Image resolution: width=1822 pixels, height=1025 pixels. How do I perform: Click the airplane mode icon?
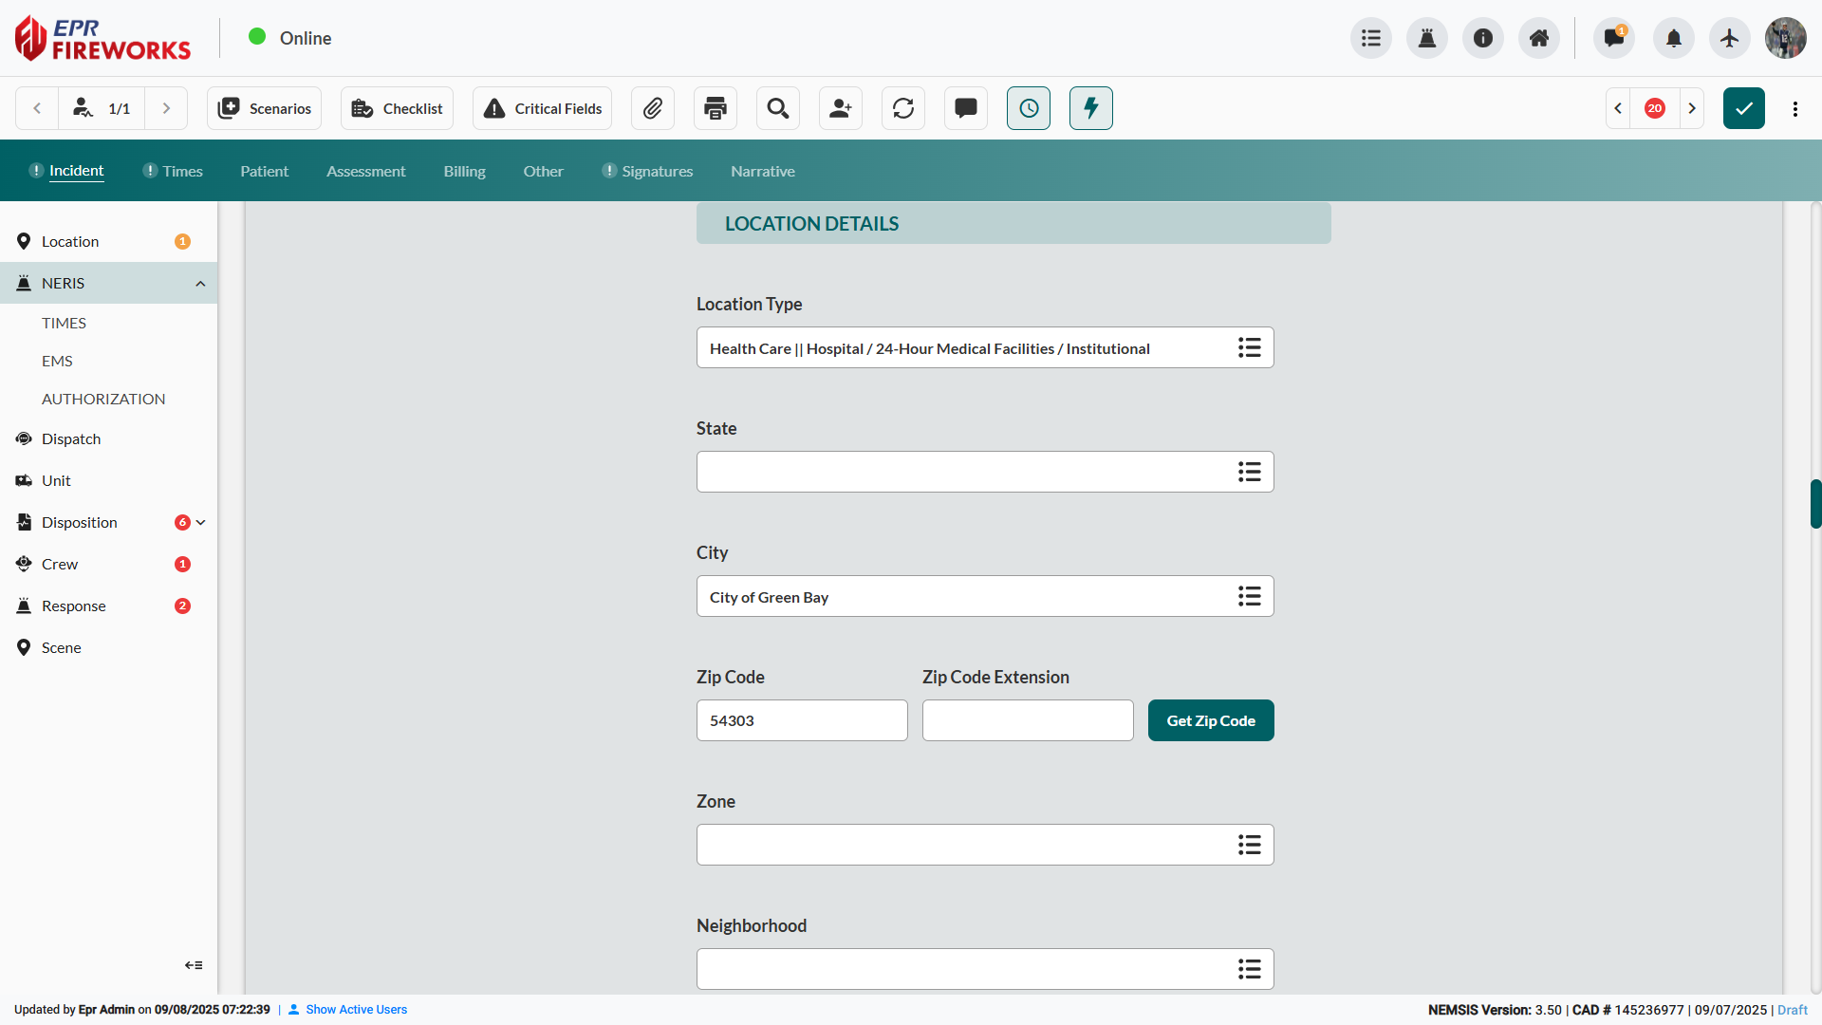pos(1729,38)
